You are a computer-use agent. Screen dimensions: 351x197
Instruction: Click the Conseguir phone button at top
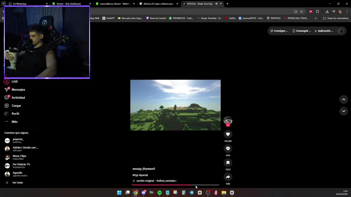click(x=302, y=31)
